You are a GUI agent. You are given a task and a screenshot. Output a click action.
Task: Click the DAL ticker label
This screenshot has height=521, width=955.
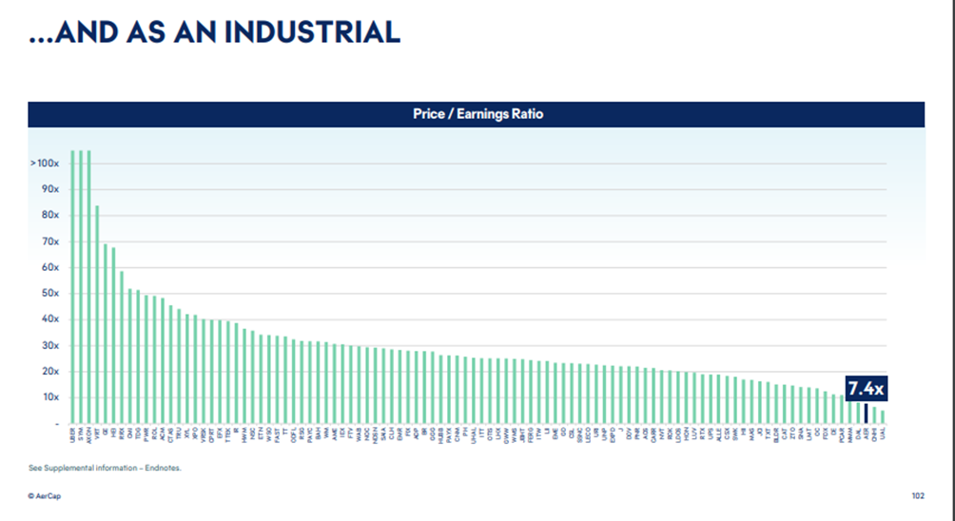(x=857, y=434)
